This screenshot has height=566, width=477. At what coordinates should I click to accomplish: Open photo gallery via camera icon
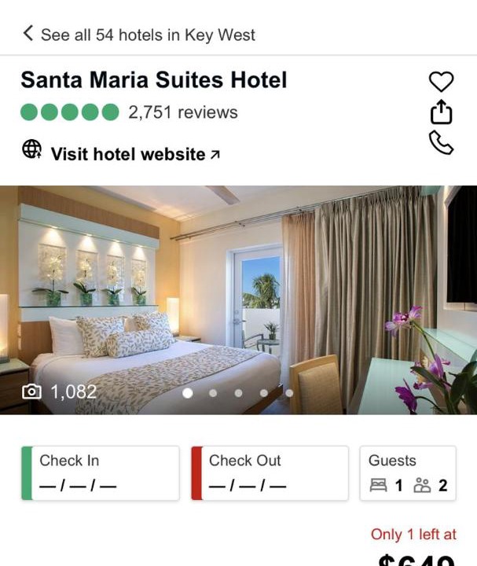point(31,392)
